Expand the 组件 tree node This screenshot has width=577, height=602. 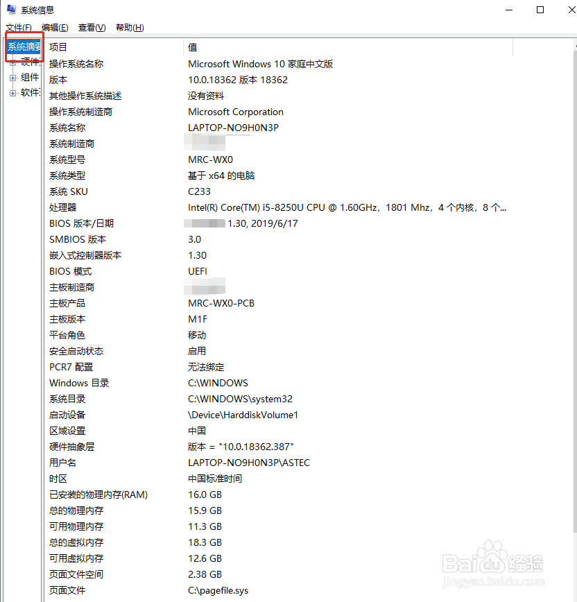click(x=13, y=77)
